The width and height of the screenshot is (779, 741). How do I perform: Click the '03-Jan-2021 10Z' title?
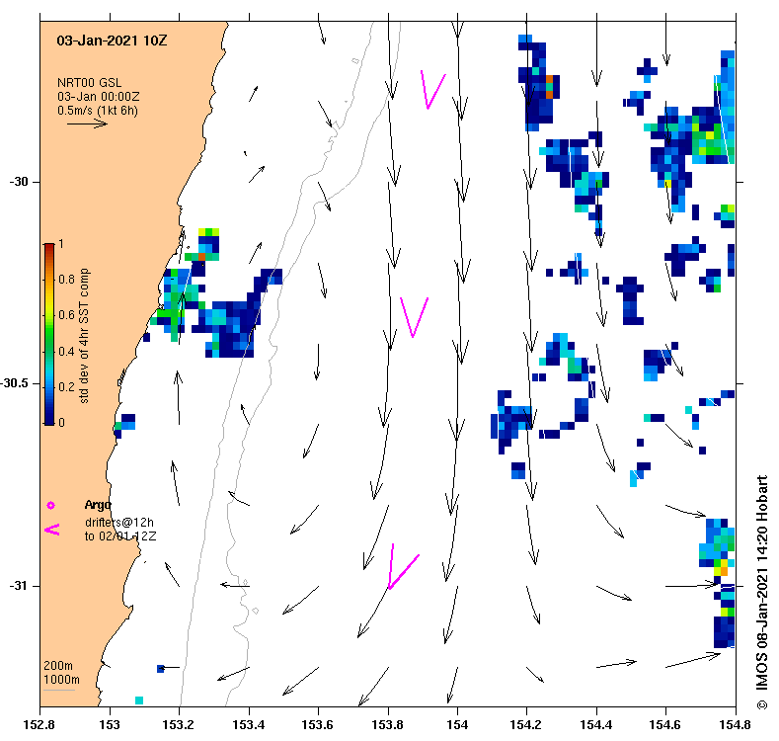(x=112, y=41)
